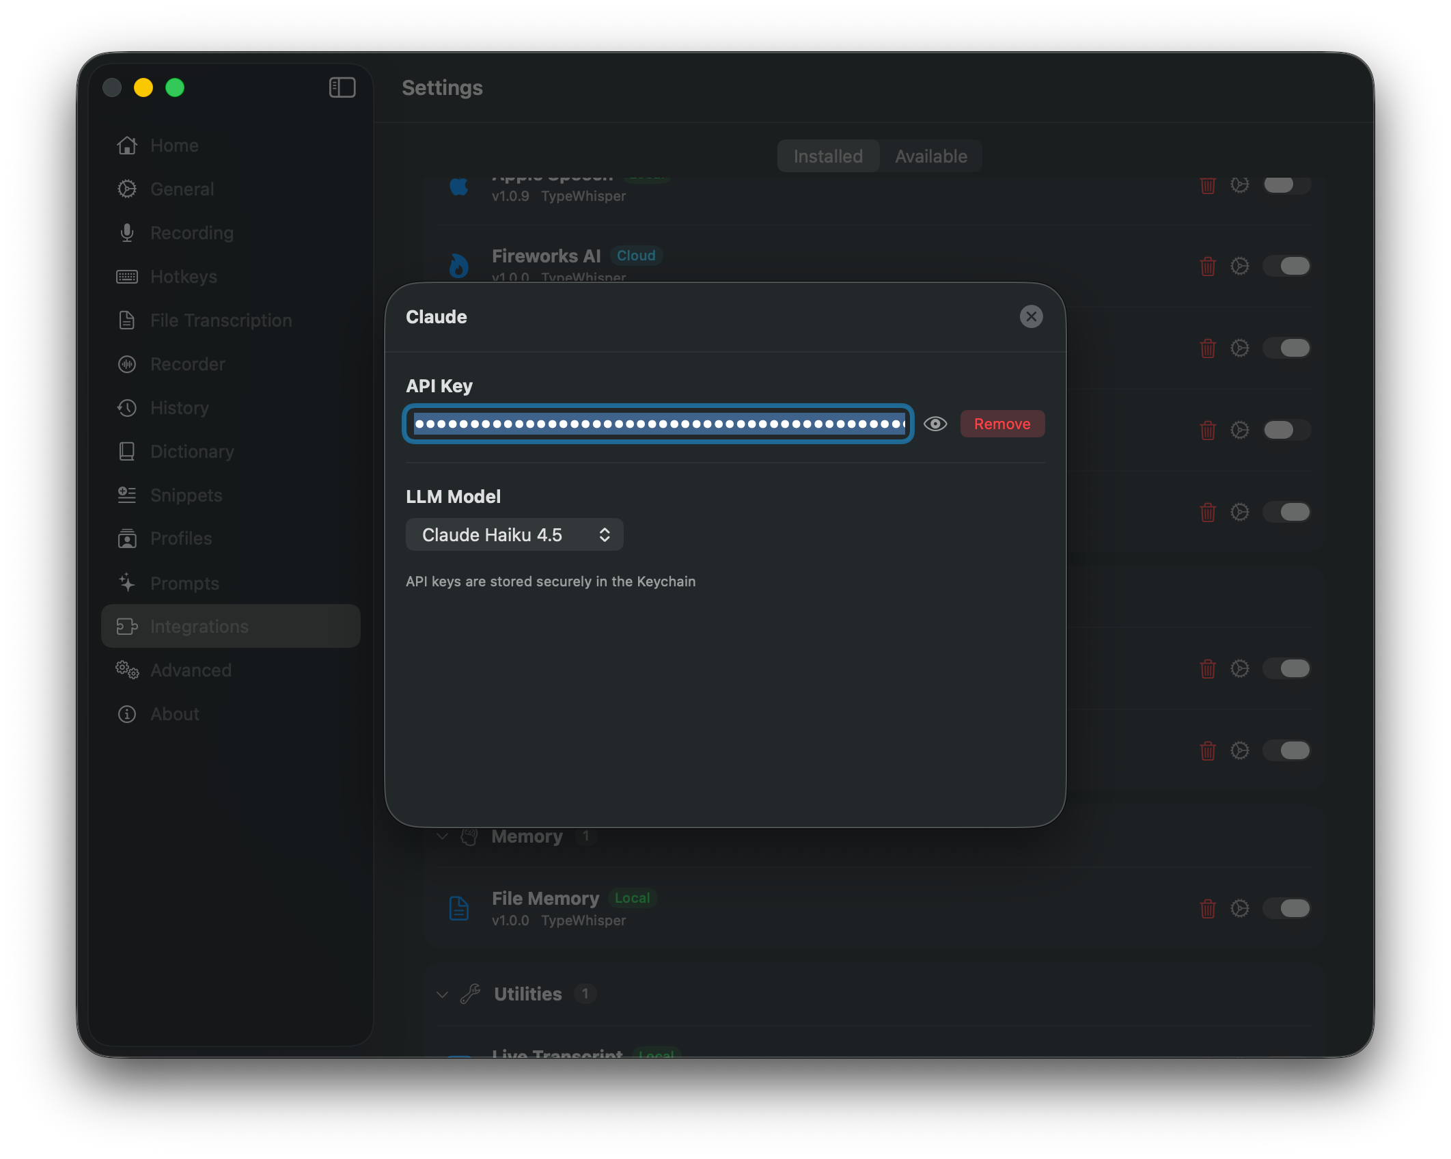Screen dimensions: 1451x1159
Task: Go to Dictionary in sidebar
Action: 191,452
